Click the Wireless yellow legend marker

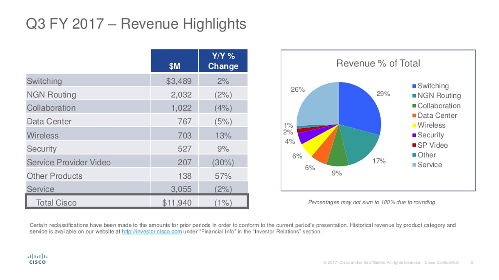pos(414,125)
